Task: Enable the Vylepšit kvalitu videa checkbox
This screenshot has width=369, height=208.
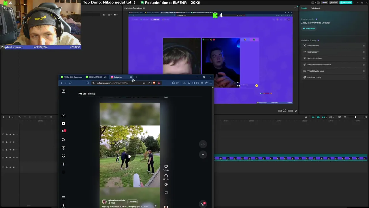Action: pyautogui.click(x=364, y=71)
